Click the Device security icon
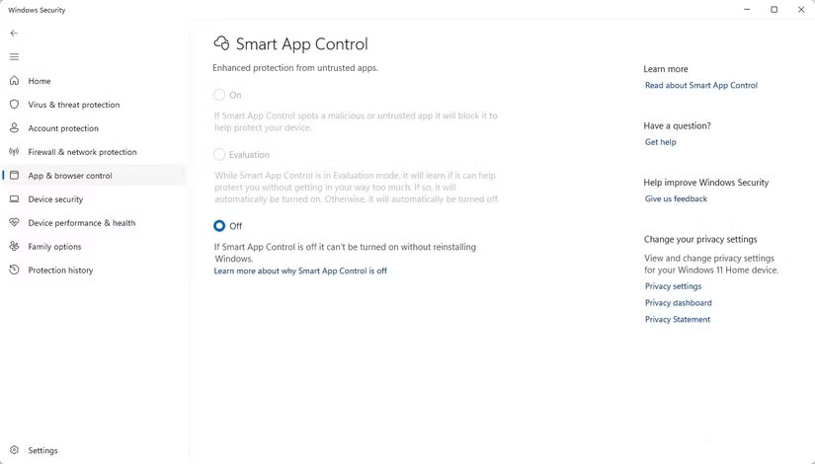This screenshot has width=815, height=464. tap(14, 199)
